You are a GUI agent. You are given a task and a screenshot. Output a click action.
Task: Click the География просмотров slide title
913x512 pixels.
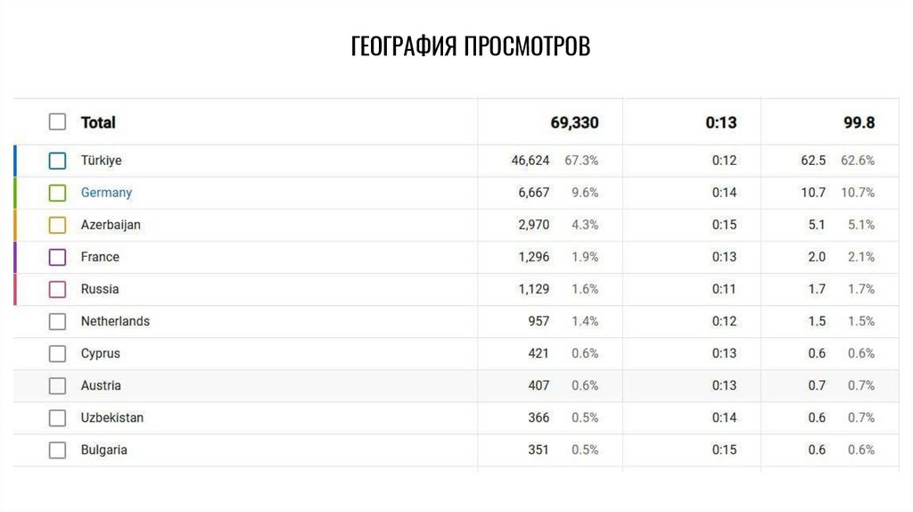pyautogui.click(x=470, y=46)
